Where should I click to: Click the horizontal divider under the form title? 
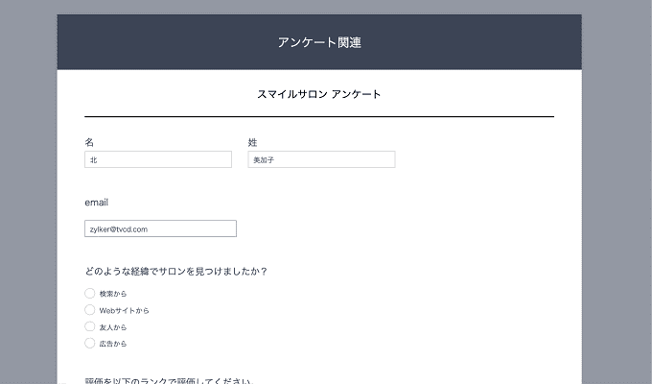click(319, 116)
